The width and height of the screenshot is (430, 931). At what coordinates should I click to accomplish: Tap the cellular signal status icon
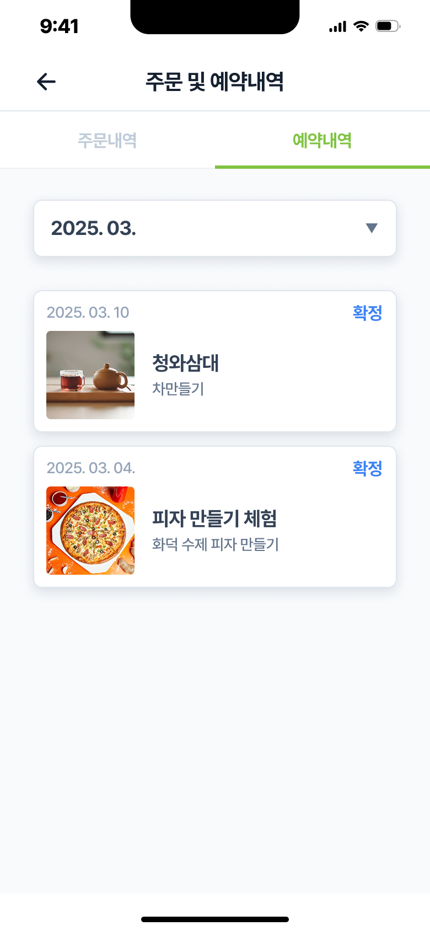click(337, 26)
